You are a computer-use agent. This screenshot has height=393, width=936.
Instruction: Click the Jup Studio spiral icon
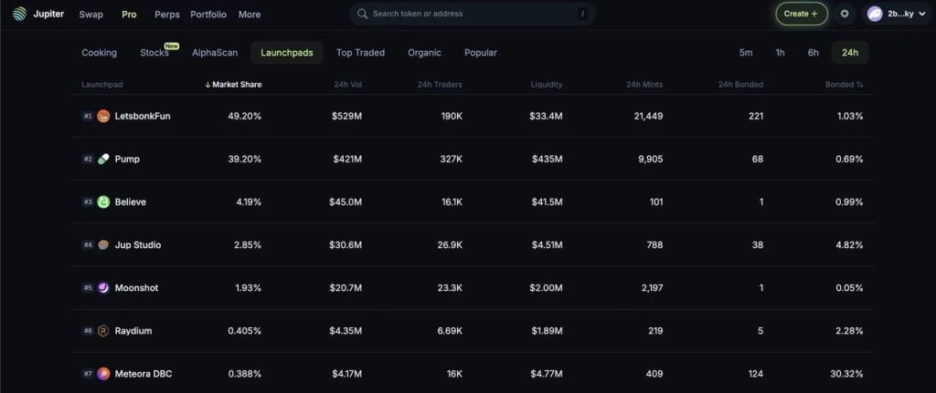click(x=103, y=244)
